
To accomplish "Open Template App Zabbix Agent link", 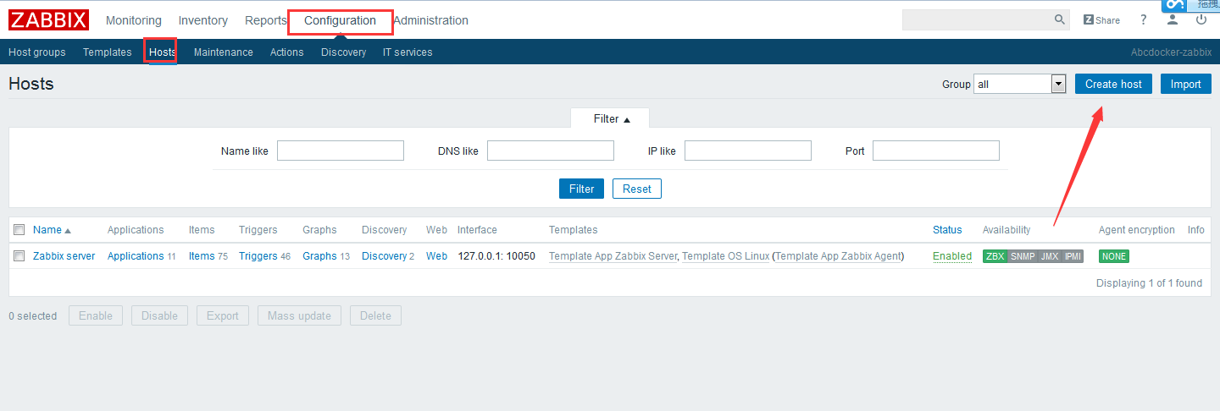I will (x=839, y=256).
